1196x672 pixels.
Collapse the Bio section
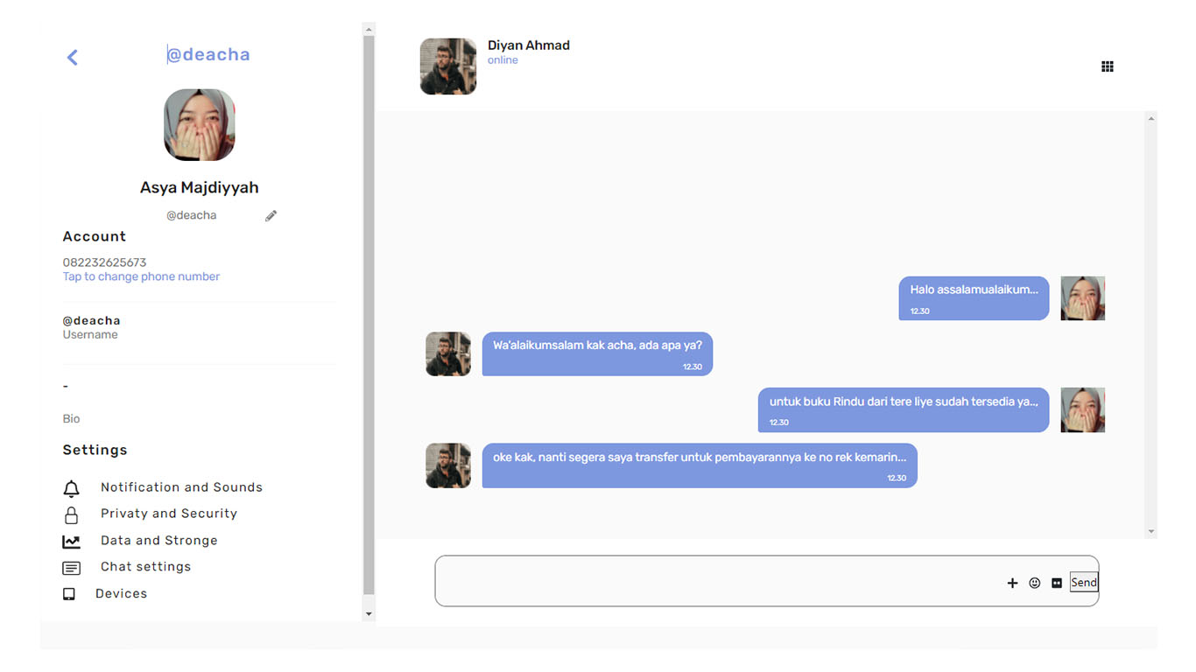click(x=71, y=418)
